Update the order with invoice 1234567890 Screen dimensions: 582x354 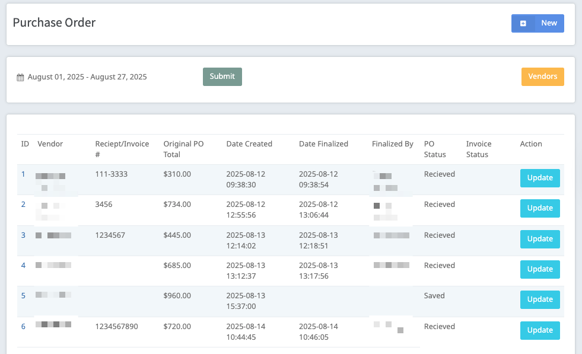coord(540,330)
